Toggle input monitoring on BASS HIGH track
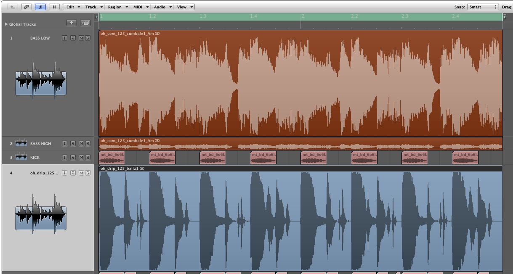Viewport: 513px width, 274px height. (x=64, y=144)
